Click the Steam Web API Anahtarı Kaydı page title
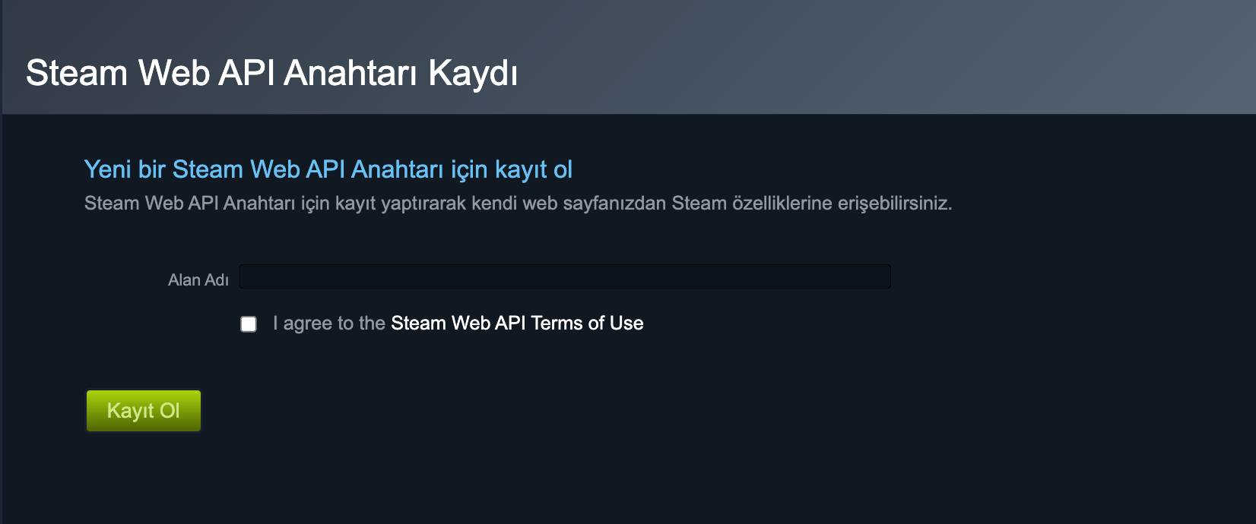 tap(272, 73)
